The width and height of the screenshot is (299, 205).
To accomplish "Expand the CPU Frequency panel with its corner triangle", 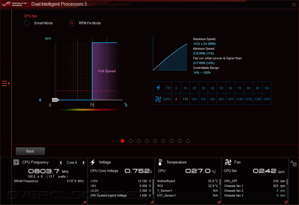I will (x=84, y=202).
